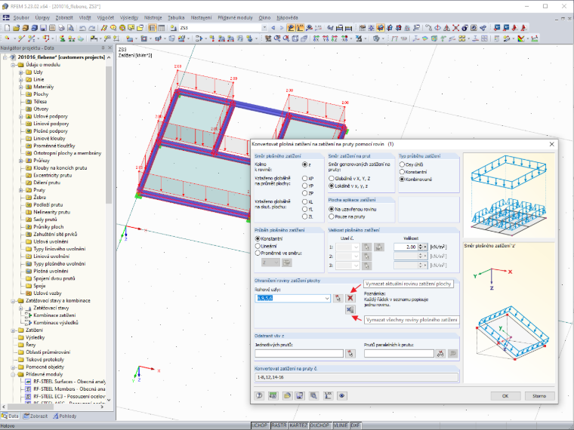The height and width of the screenshot is (430, 574).
Task: Switch to the Pohledy navigator tab
Action: point(64,416)
